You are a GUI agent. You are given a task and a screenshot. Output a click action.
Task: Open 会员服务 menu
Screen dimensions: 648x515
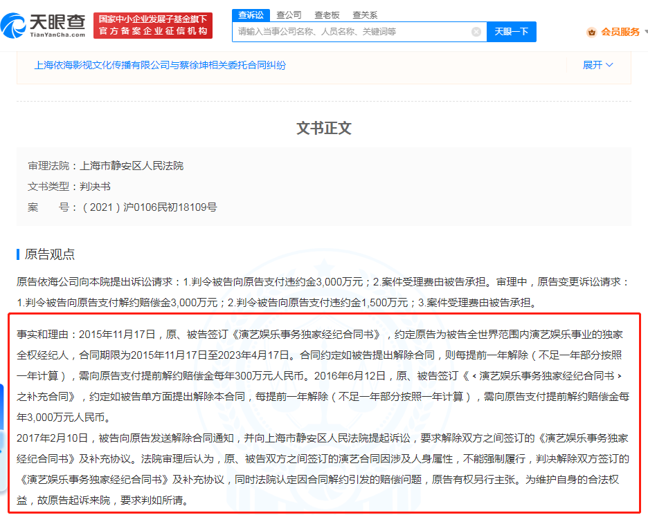pyautogui.click(x=620, y=32)
